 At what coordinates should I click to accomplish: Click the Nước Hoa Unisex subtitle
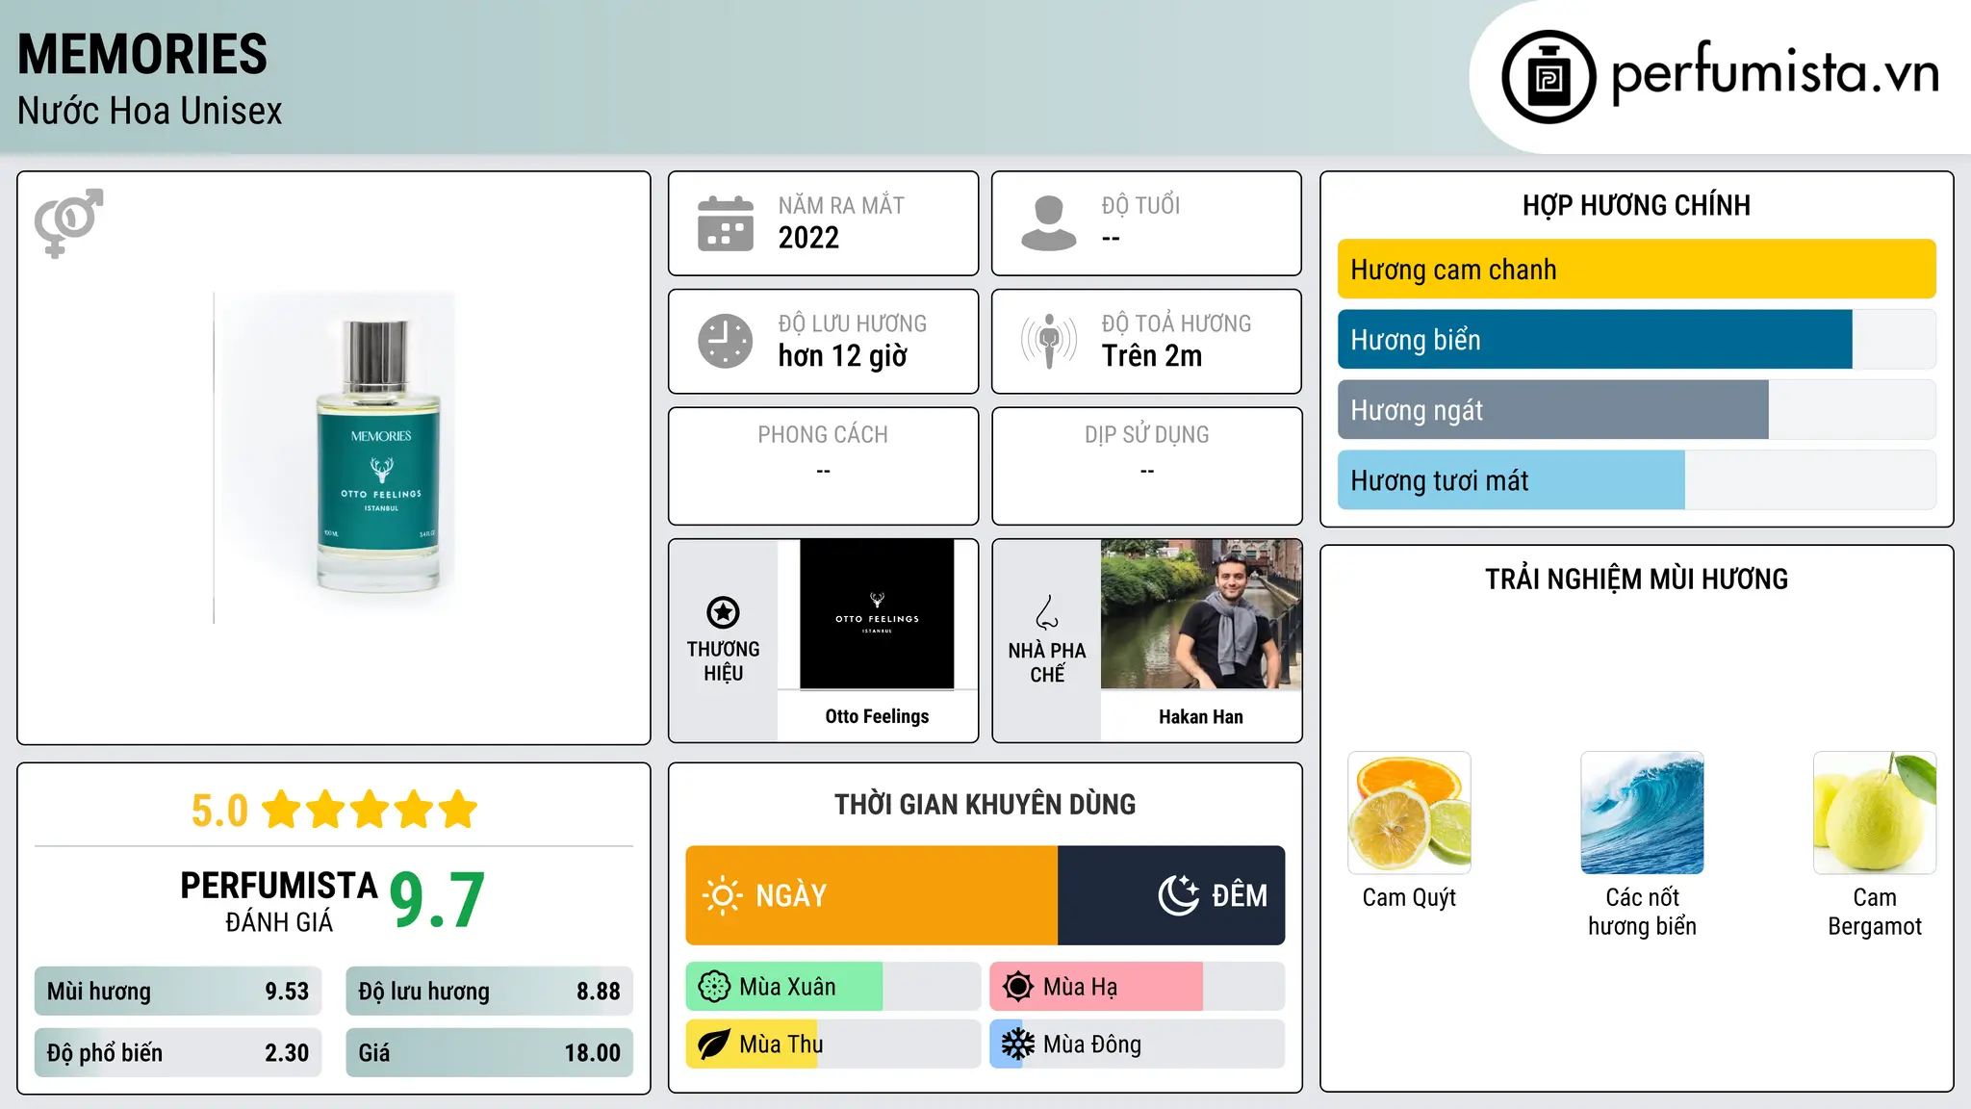point(149,111)
